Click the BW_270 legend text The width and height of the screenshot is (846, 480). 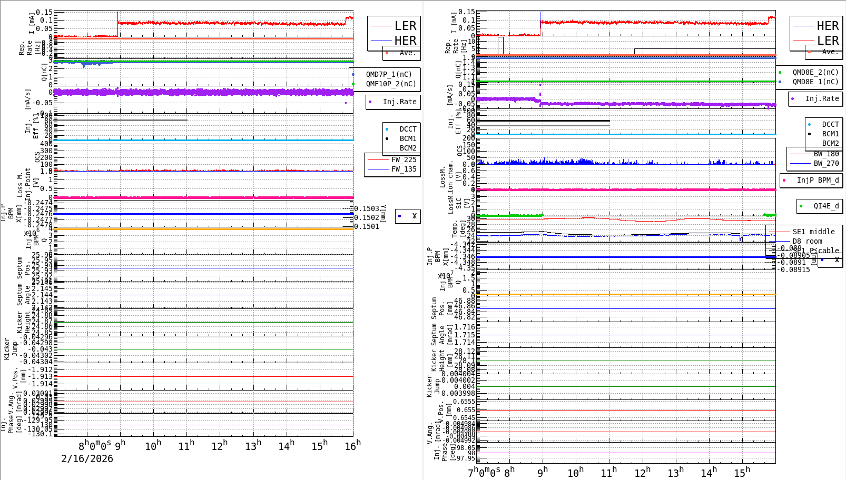click(826, 163)
